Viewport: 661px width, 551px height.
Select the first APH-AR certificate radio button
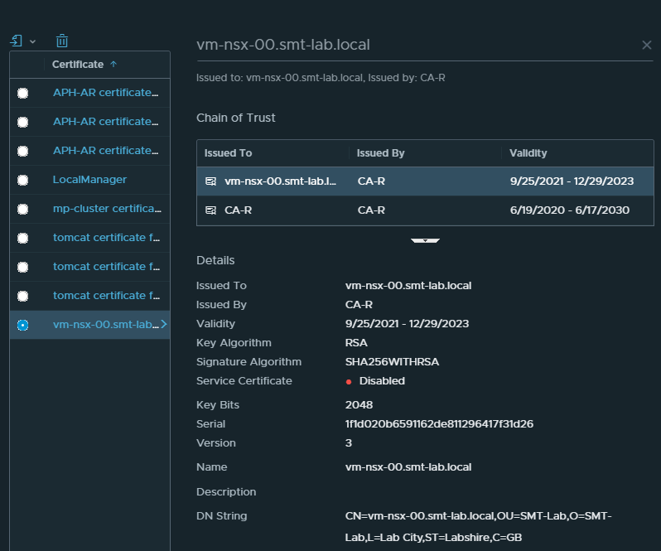tap(22, 93)
